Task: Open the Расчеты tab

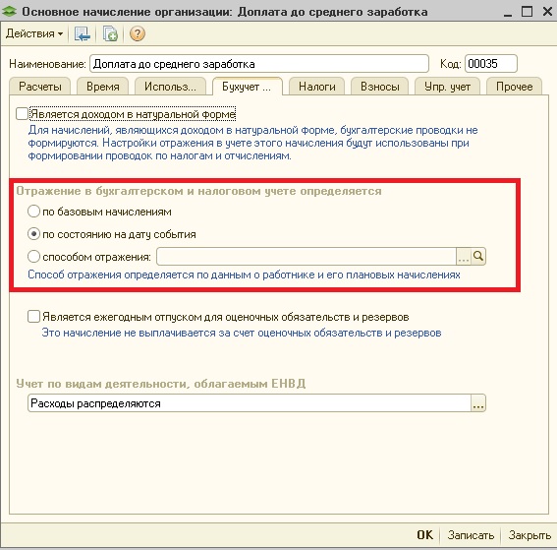Action: coord(39,87)
